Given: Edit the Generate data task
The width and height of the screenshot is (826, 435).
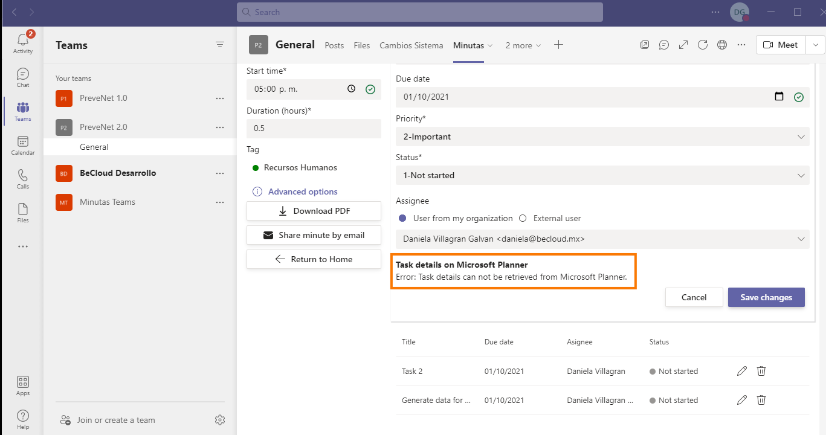Looking at the screenshot, I should pos(742,400).
